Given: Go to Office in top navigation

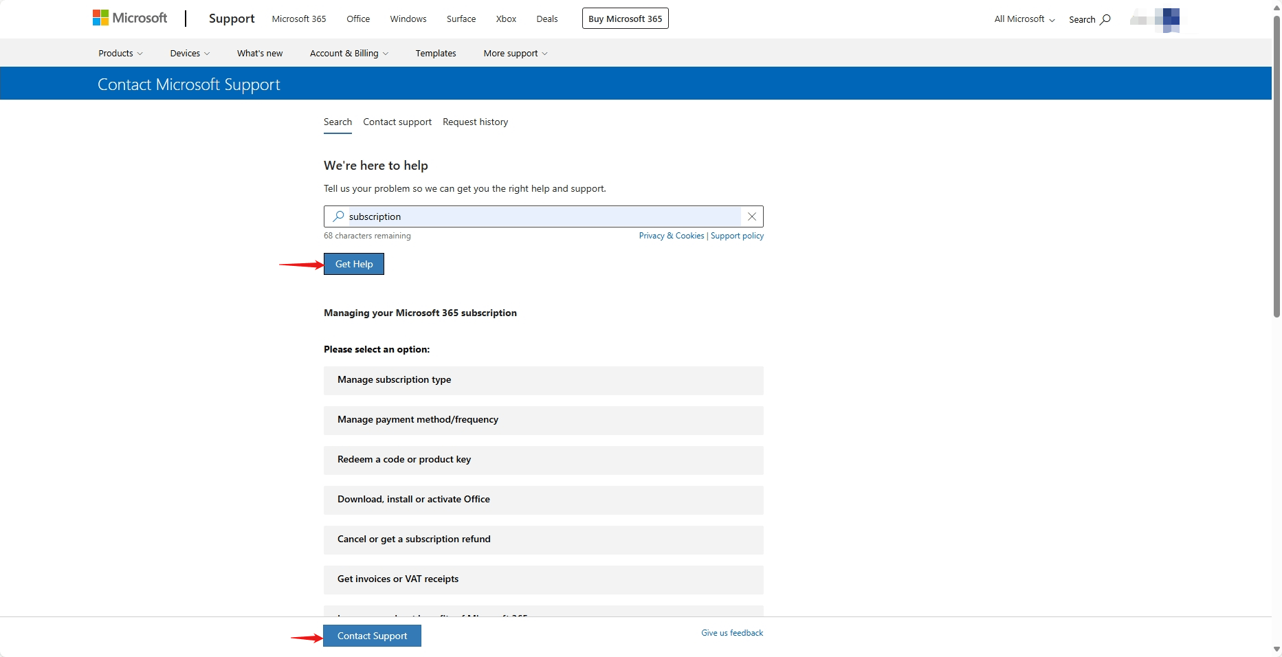Looking at the screenshot, I should 358,19.
